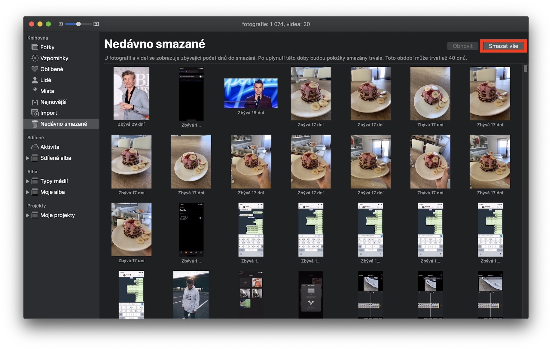Expand the Sdílená alba disclosure triangle

click(x=28, y=158)
